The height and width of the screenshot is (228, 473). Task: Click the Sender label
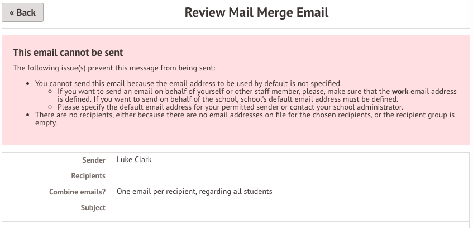93,160
